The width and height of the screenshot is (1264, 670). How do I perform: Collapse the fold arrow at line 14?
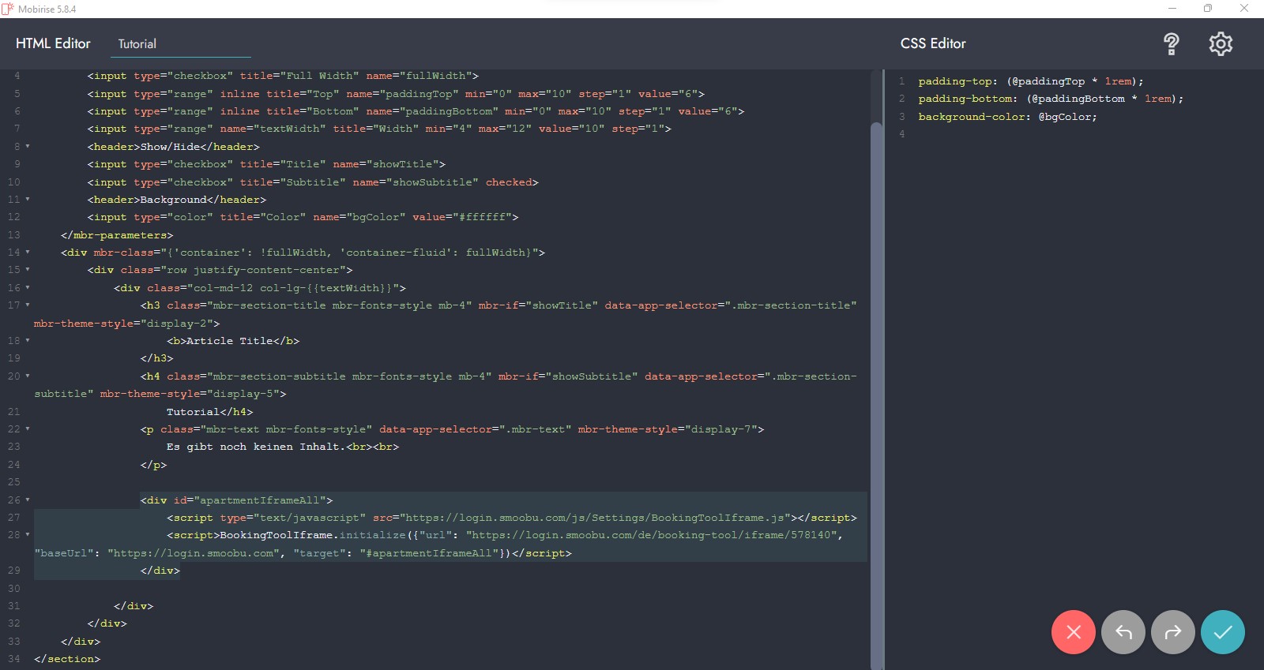[x=28, y=253]
